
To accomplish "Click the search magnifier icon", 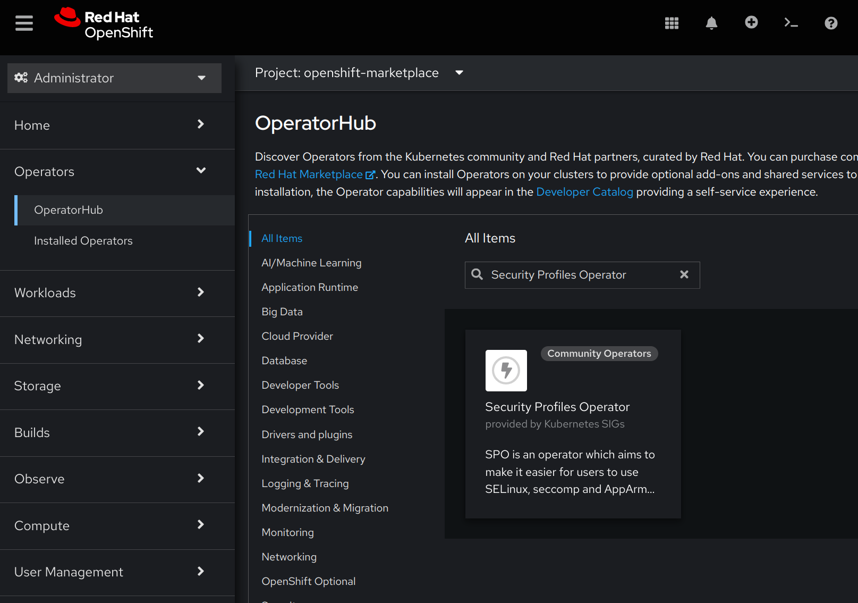I will [477, 274].
